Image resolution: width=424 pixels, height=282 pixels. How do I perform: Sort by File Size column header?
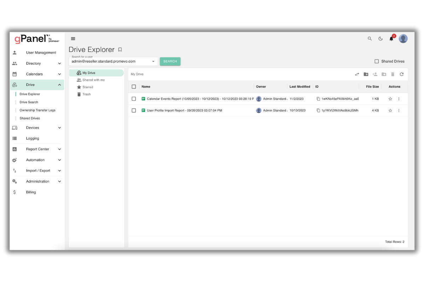pos(372,87)
